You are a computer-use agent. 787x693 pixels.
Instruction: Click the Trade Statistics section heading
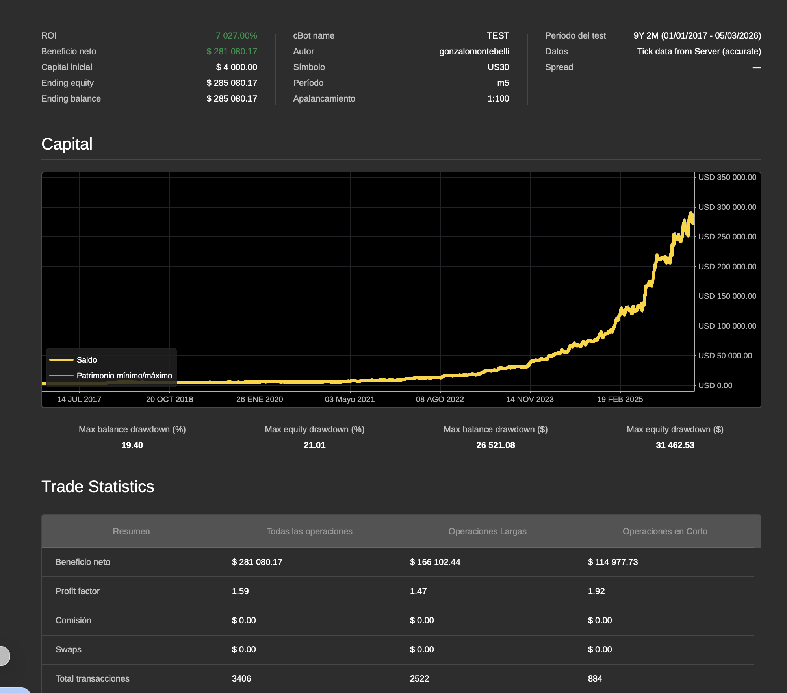tap(98, 487)
